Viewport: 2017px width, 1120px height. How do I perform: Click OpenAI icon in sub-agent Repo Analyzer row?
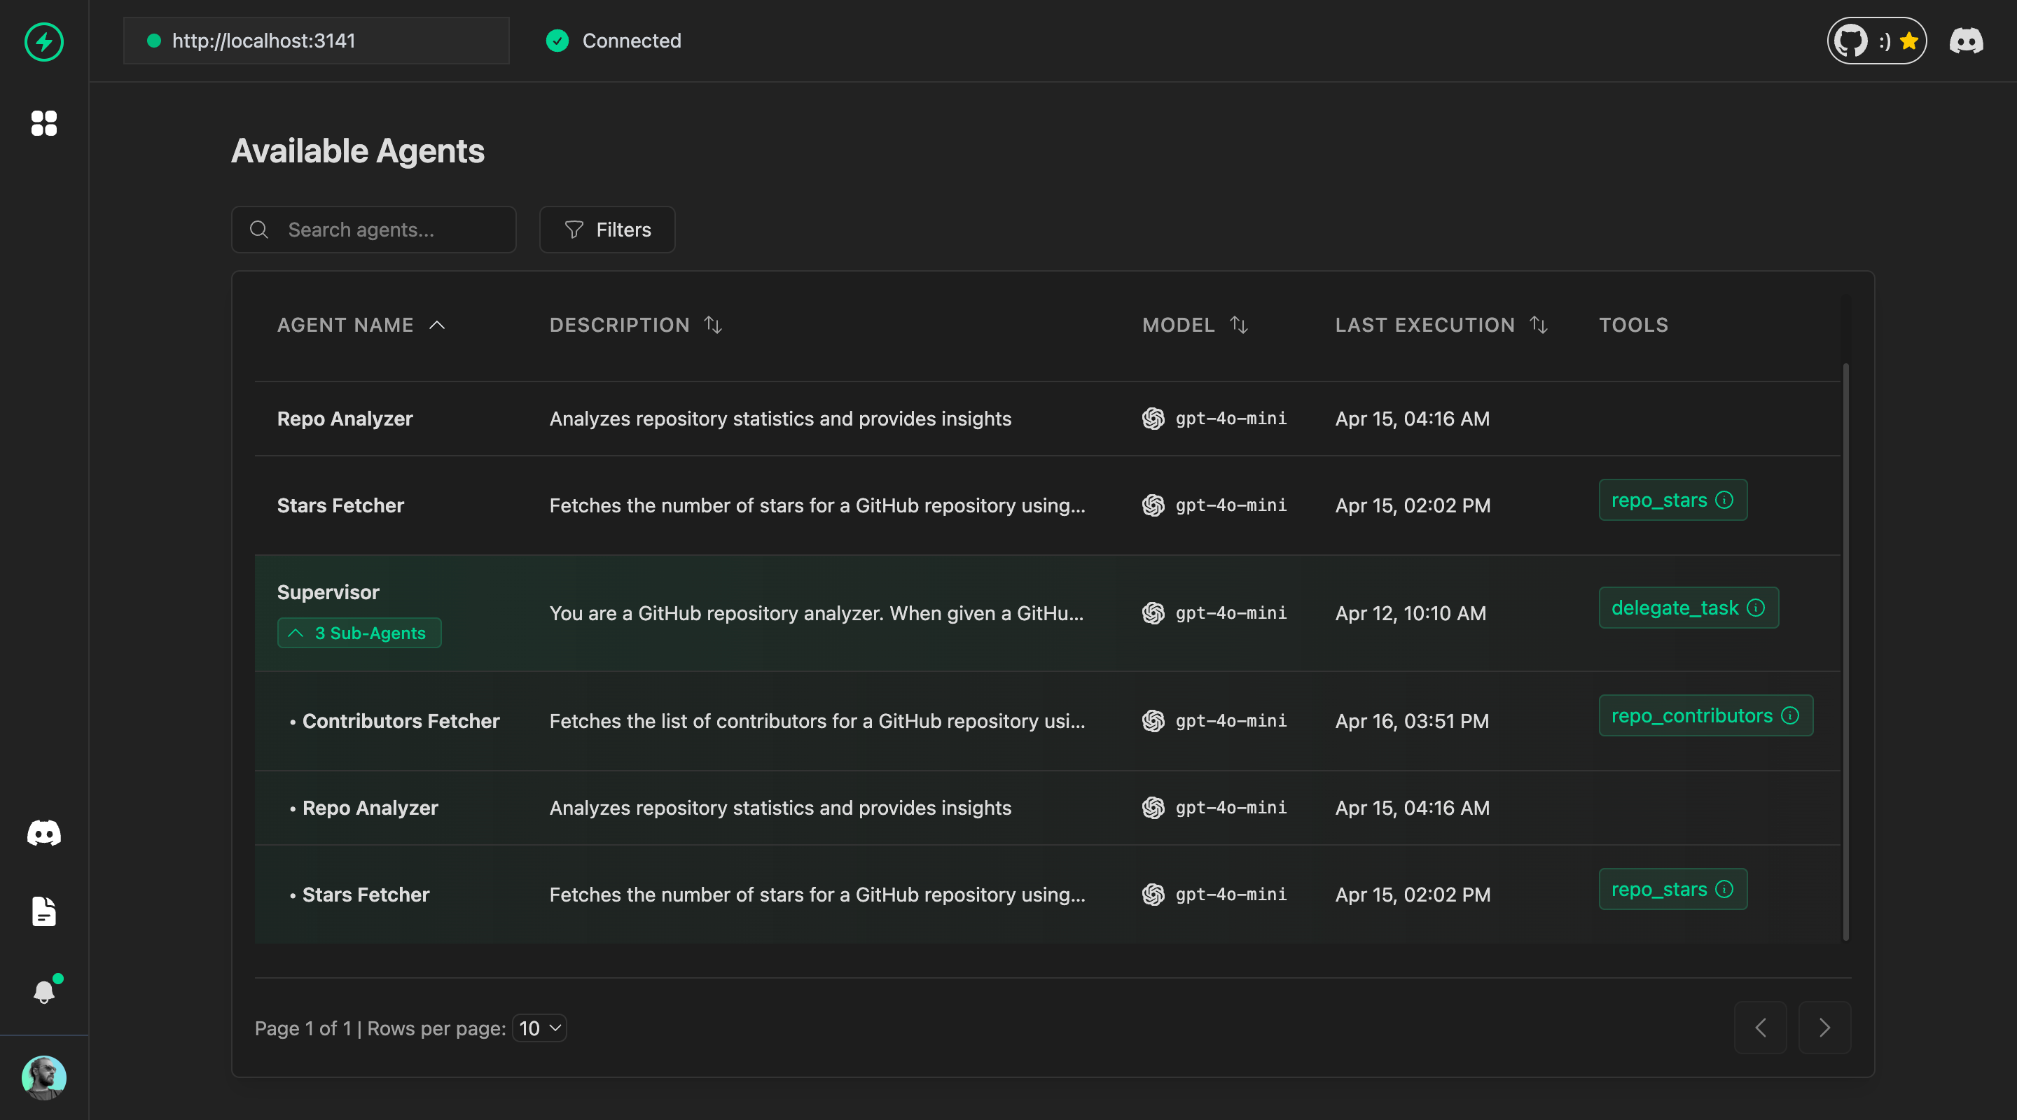click(x=1153, y=808)
